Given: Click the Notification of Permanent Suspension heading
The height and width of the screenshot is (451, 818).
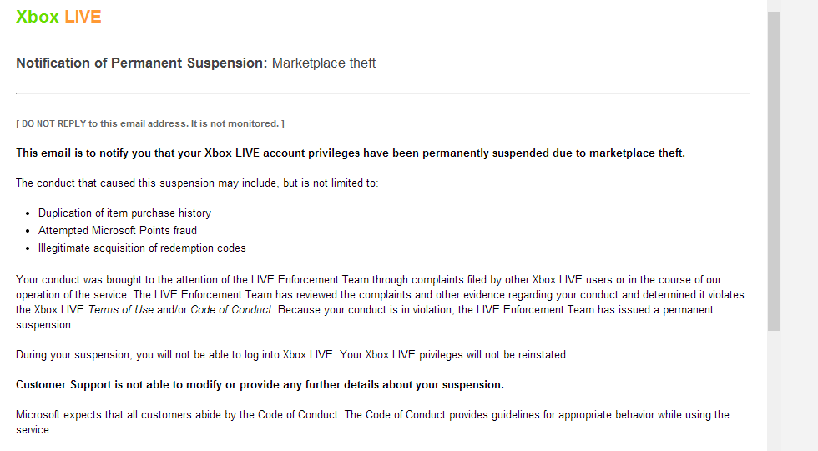Looking at the screenshot, I should click(x=141, y=63).
